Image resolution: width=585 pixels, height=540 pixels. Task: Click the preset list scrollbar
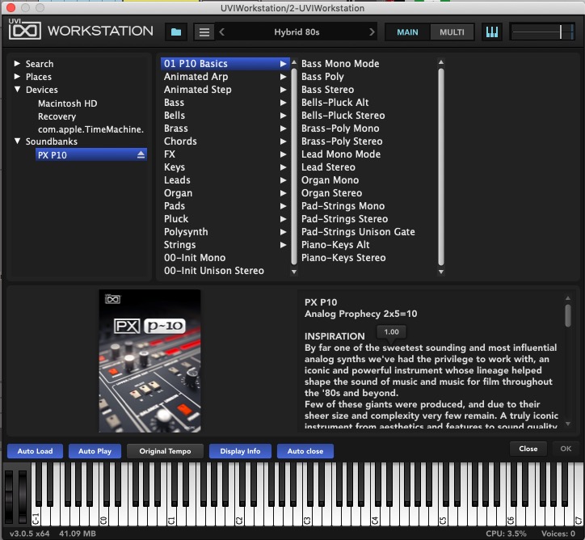tap(441, 167)
